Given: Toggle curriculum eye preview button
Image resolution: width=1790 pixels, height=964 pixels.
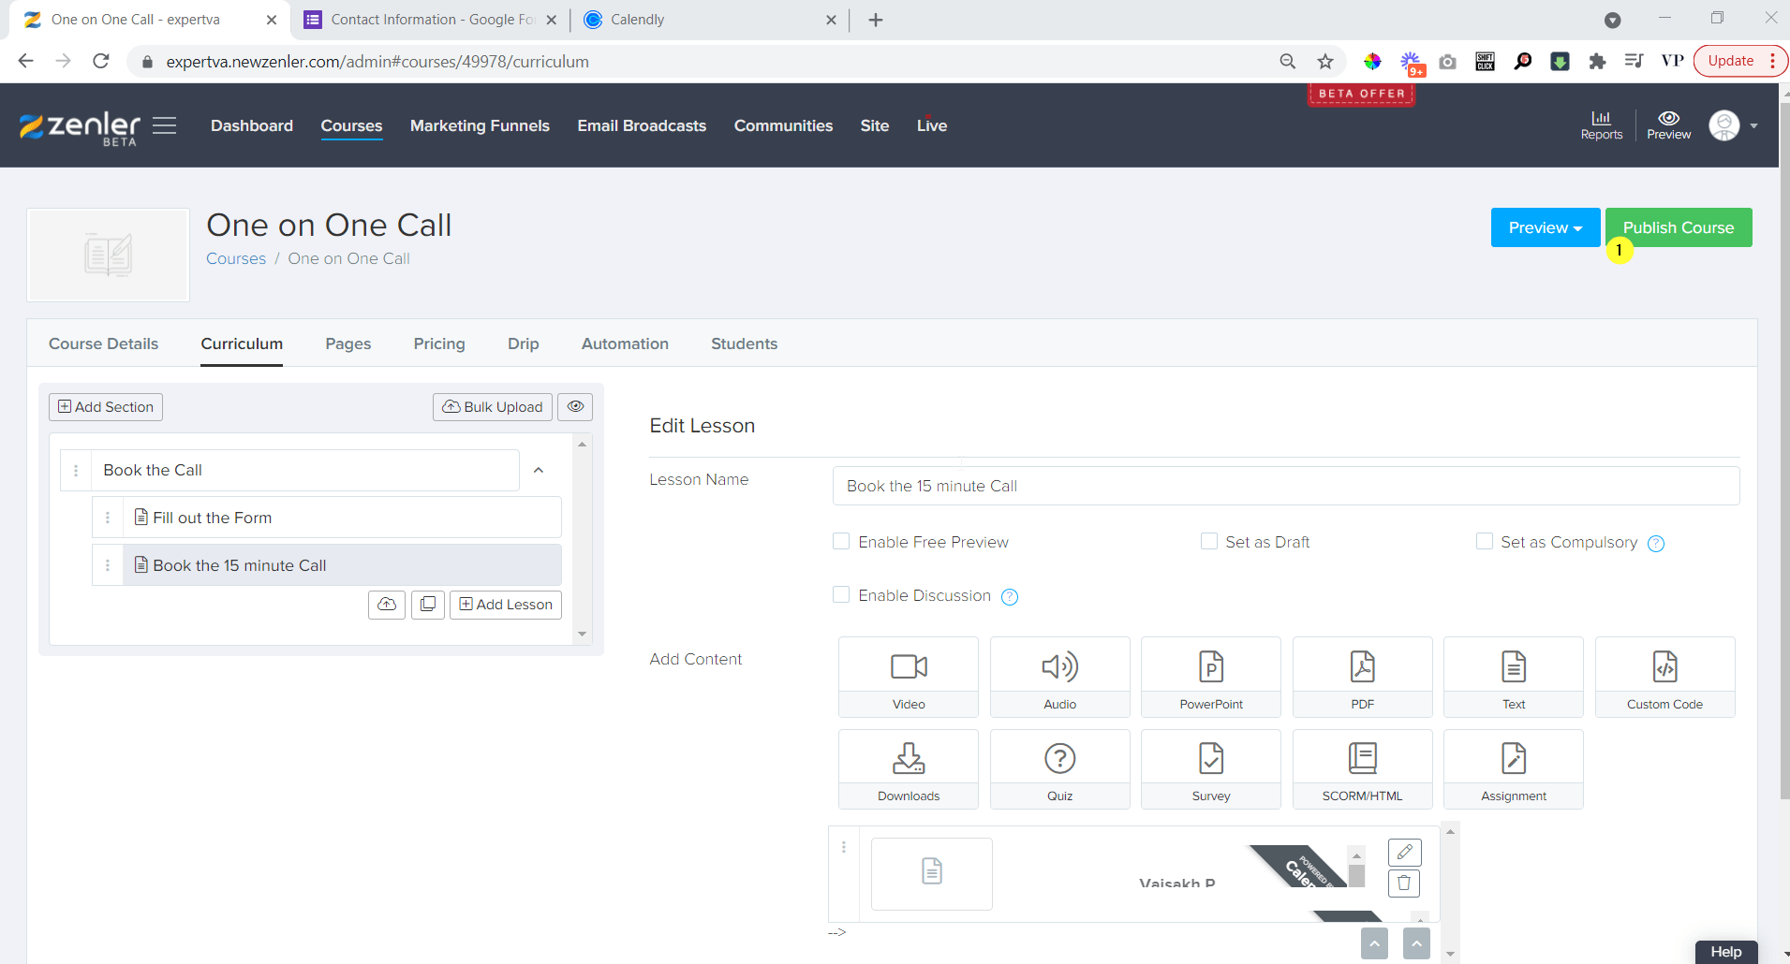Looking at the screenshot, I should tap(575, 407).
